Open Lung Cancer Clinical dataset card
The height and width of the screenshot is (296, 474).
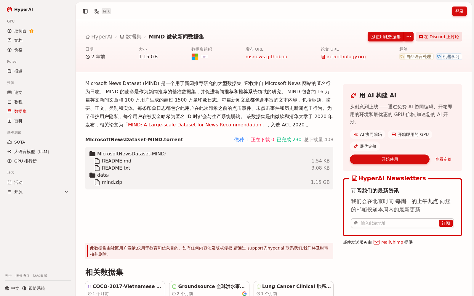[294, 289]
